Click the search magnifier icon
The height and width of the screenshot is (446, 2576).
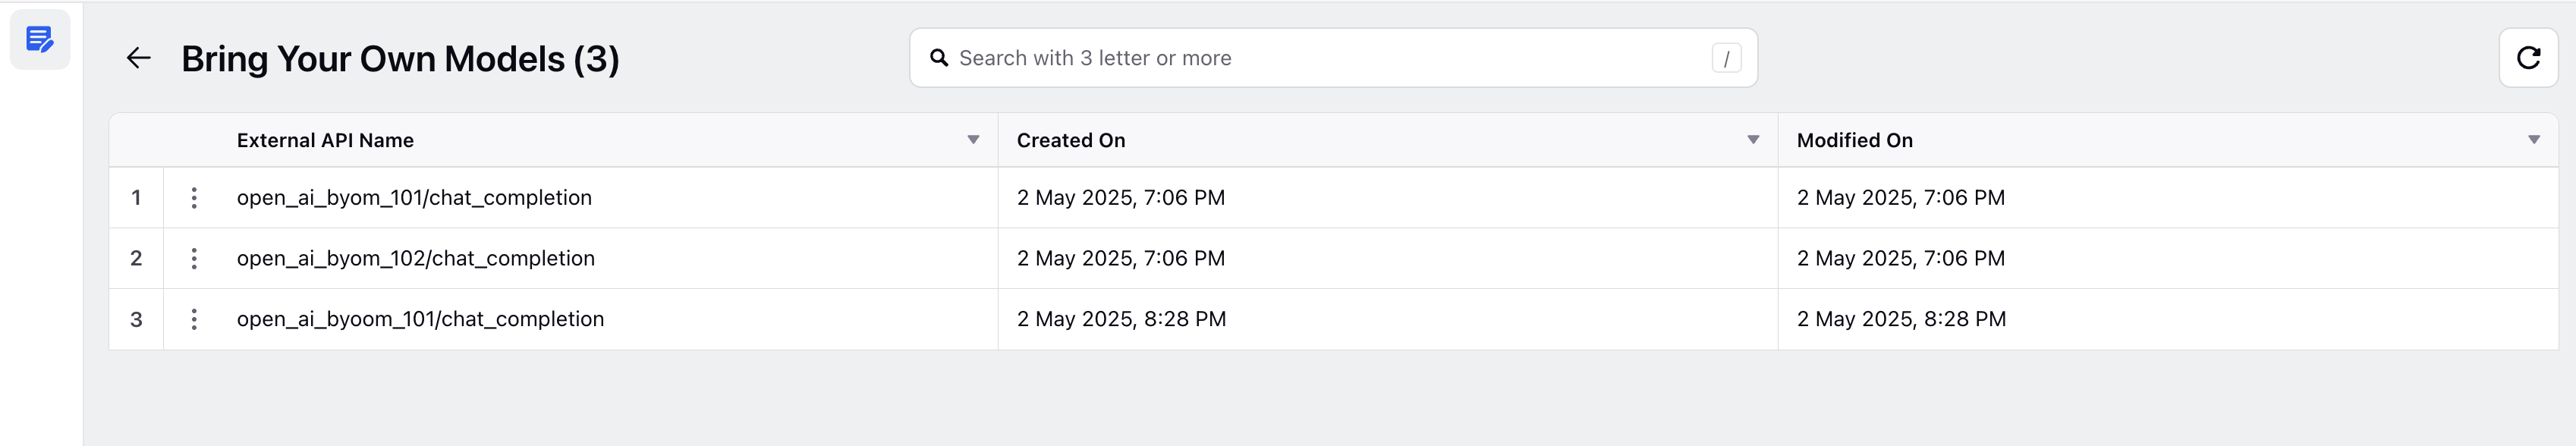[x=939, y=58]
